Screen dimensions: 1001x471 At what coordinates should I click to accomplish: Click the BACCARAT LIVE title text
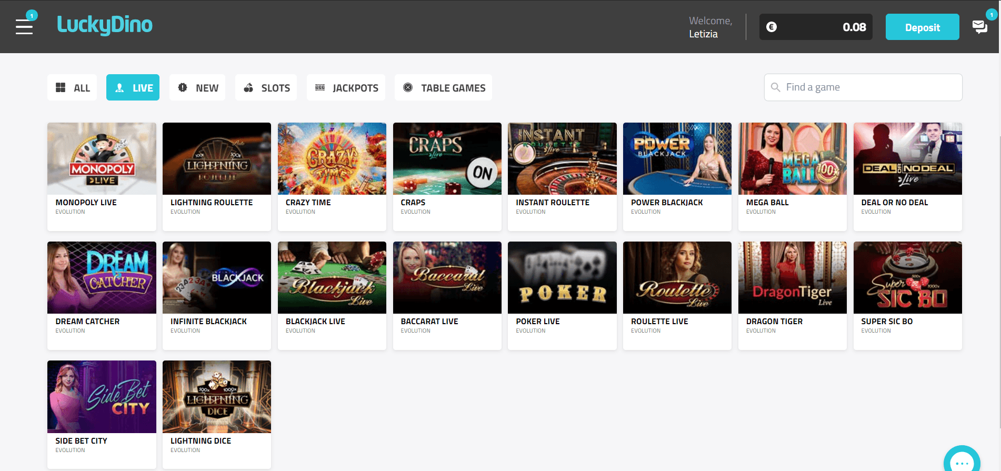coord(429,322)
